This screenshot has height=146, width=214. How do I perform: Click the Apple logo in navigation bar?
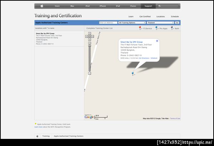point(42,6)
